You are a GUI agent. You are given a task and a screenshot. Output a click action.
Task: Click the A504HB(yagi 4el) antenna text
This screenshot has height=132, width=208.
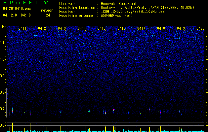click(117, 16)
